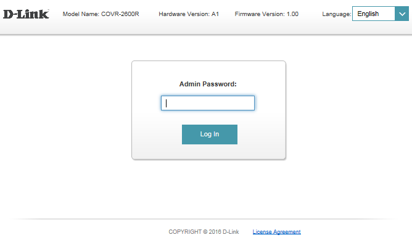Click the Admin Password label
The height and width of the screenshot is (240, 412).
(208, 84)
